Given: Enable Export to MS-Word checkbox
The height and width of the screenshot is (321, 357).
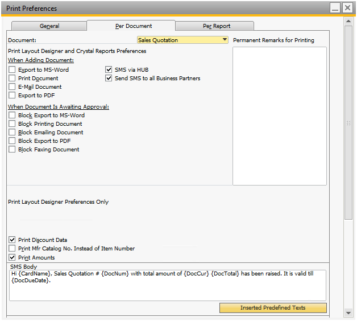Looking at the screenshot, I should point(12,70).
